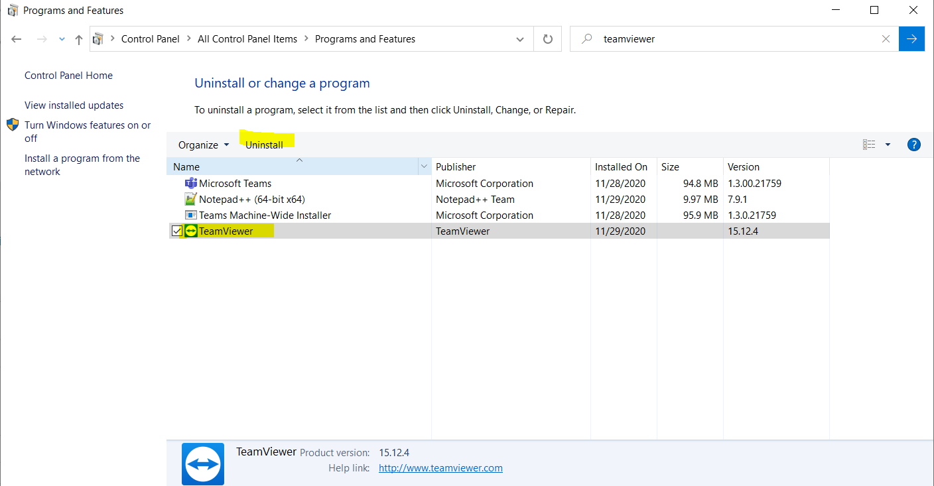Click the Notepad++ program icon
The height and width of the screenshot is (486, 934).
click(x=191, y=200)
